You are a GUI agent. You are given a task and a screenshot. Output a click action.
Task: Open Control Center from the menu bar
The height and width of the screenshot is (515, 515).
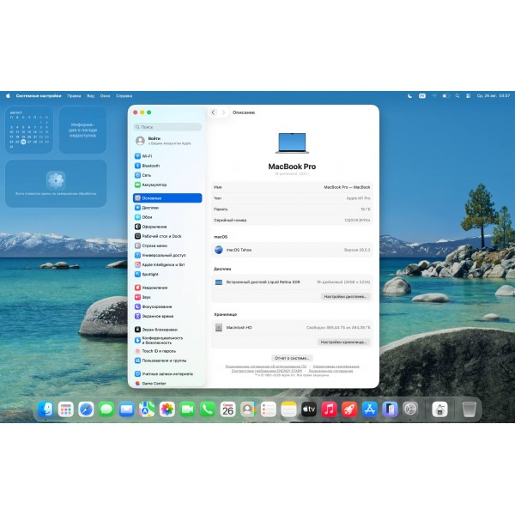coord(469,96)
